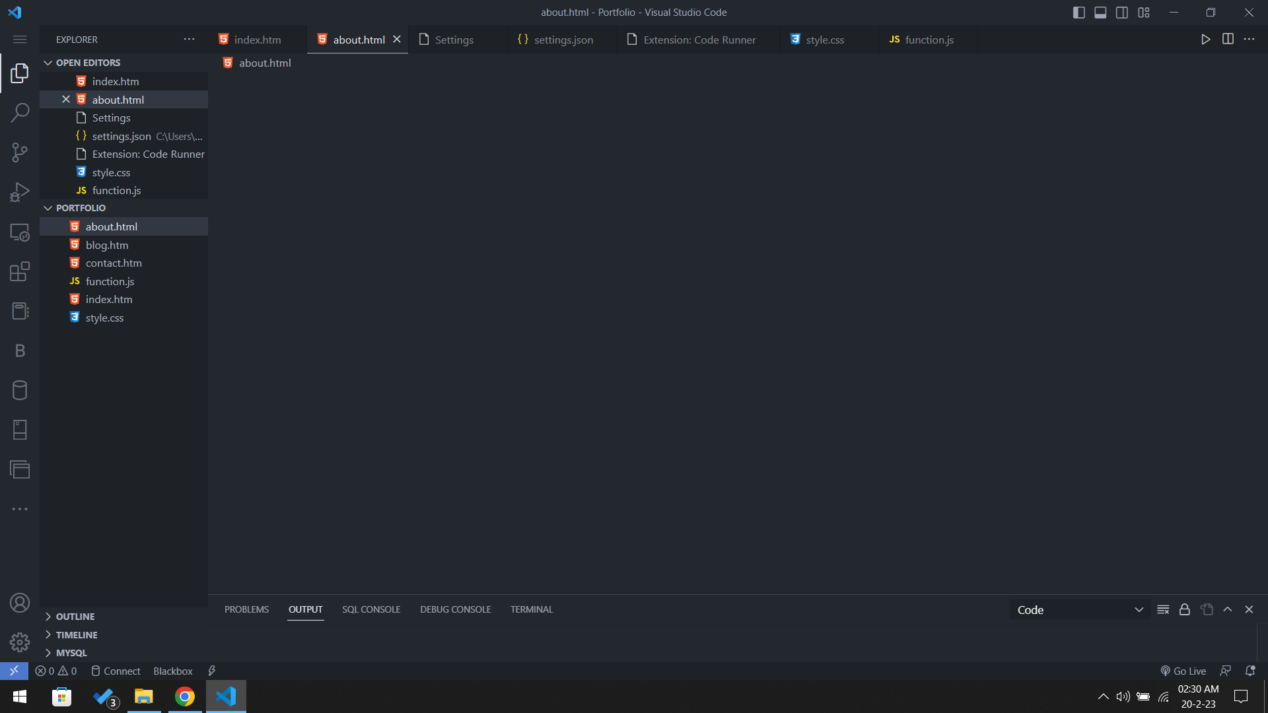
Task: Switch to the style.css editor tab
Action: (824, 40)
